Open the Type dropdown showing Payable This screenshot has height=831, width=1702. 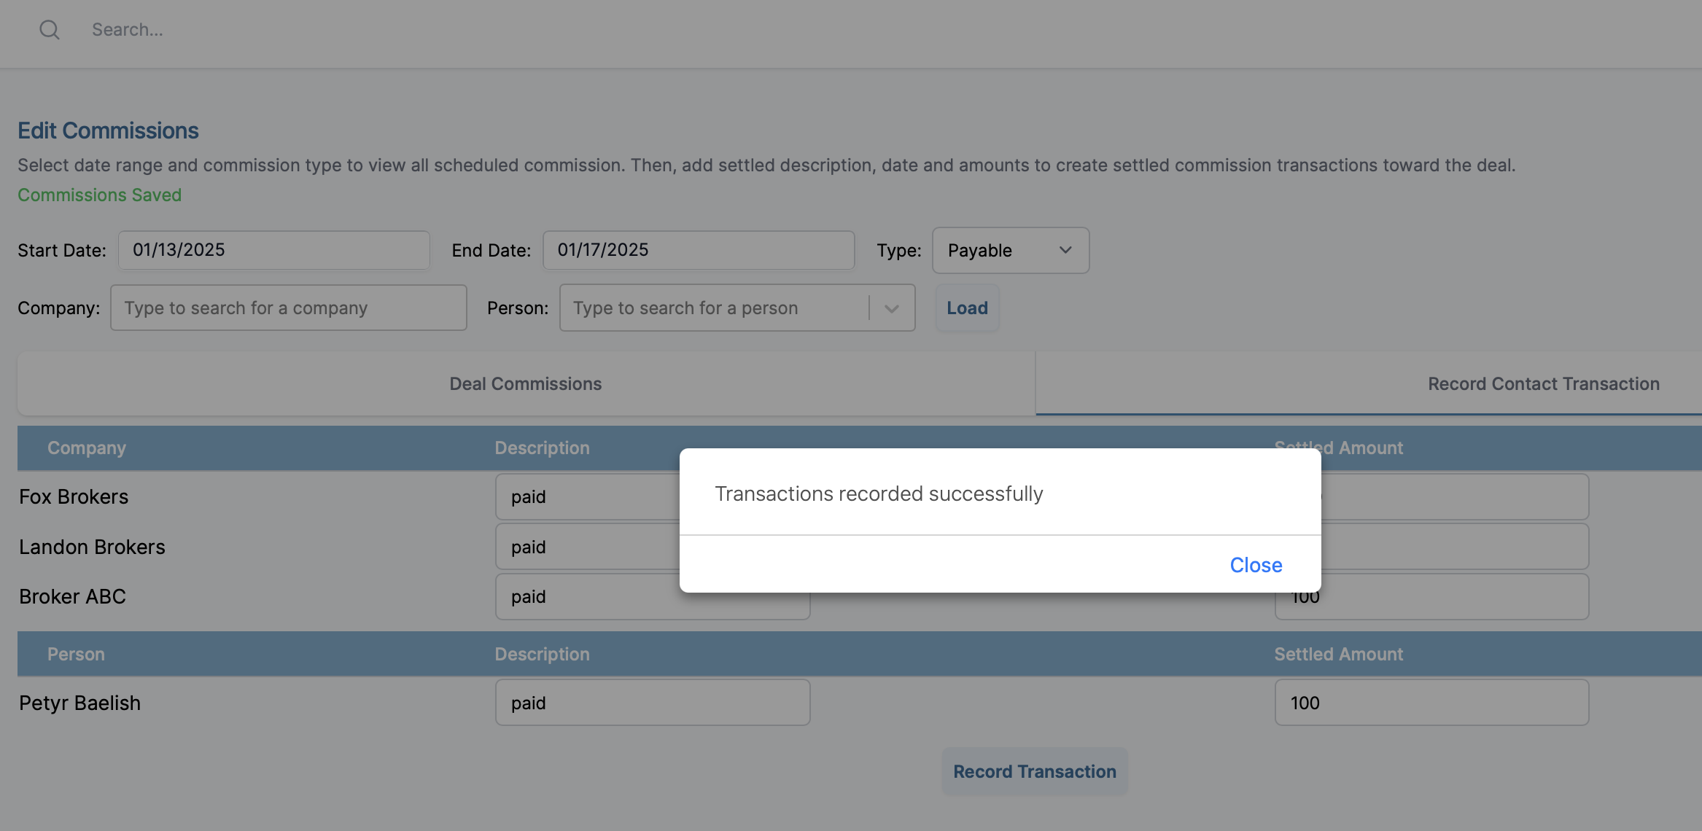click(x=1010, y=251)
